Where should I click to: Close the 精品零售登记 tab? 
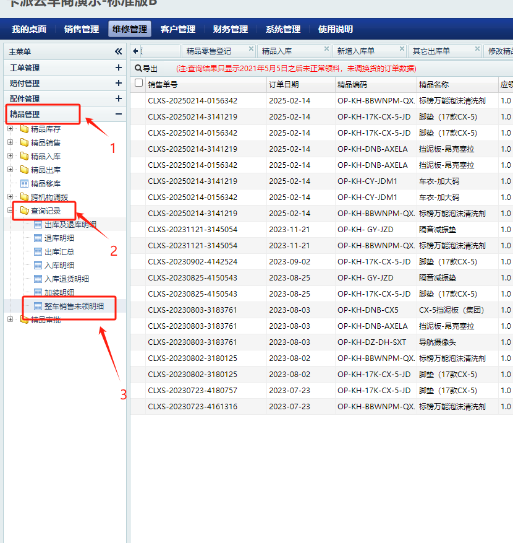point(251,49)
